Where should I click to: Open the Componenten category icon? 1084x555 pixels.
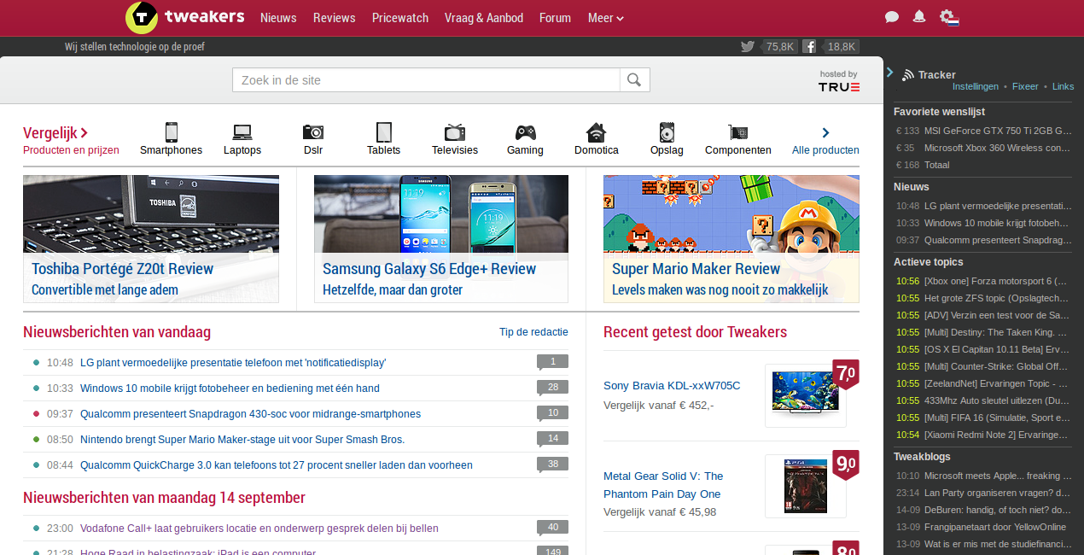click(737, 132)
